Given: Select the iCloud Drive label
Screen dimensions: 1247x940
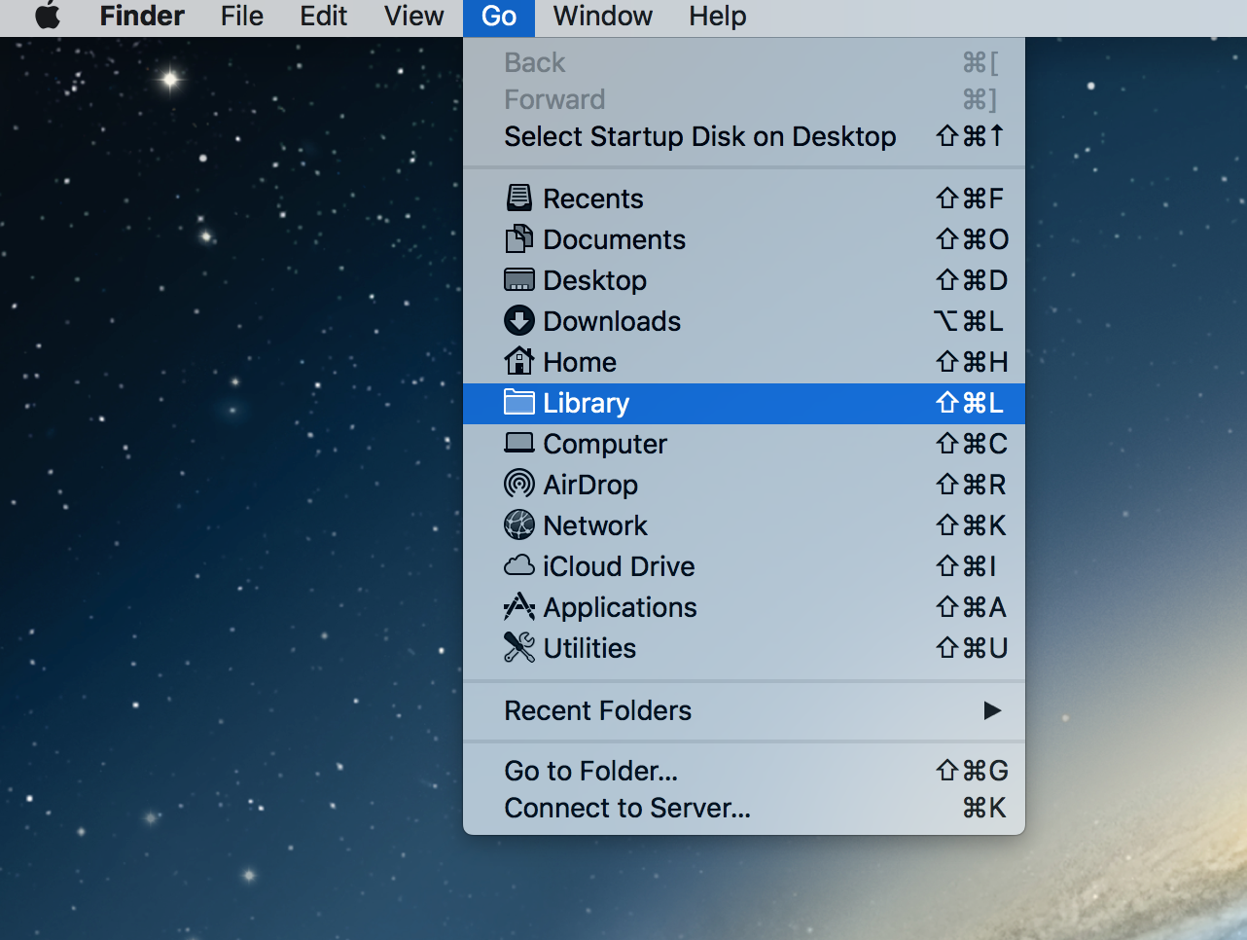Looking at the screenshot, I should [x=619, y=566].
